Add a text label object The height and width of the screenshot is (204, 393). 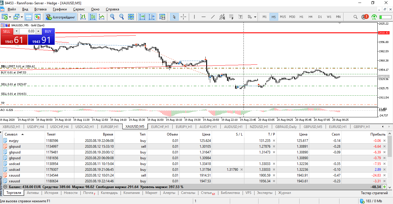pos(240,17)
